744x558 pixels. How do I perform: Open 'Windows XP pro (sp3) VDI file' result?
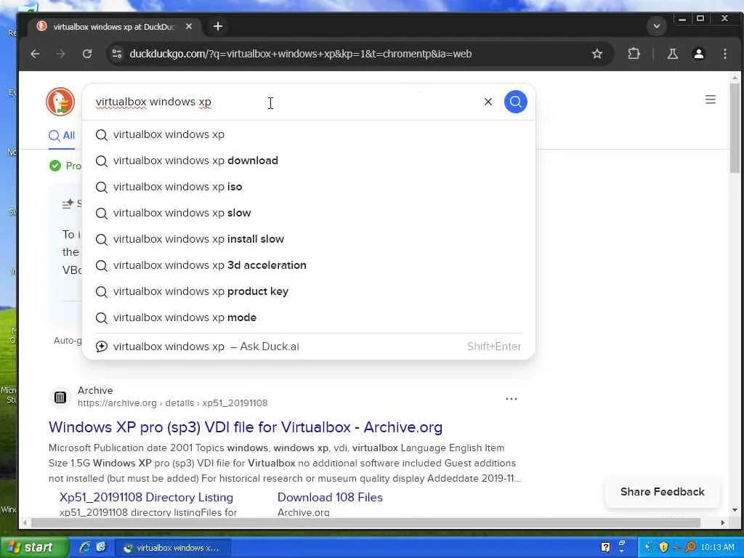[x=246, y=427]
